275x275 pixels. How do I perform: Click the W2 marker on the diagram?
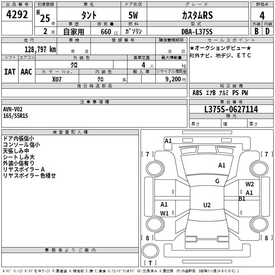click(250, 184)
